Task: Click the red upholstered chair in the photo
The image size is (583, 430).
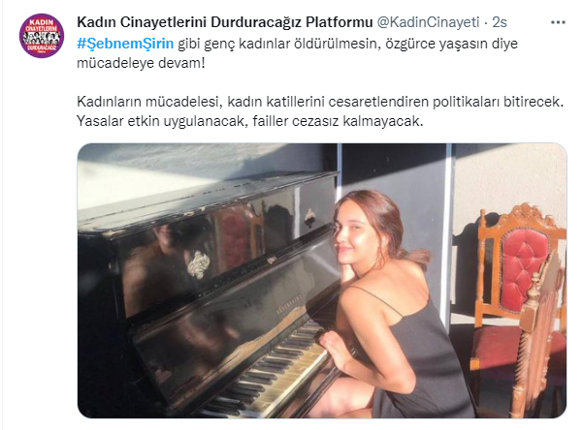Action: click(519, 308)
